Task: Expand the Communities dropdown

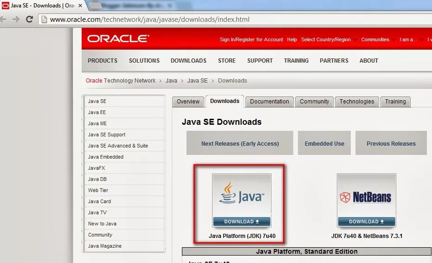Action: (x=378, y=39)
